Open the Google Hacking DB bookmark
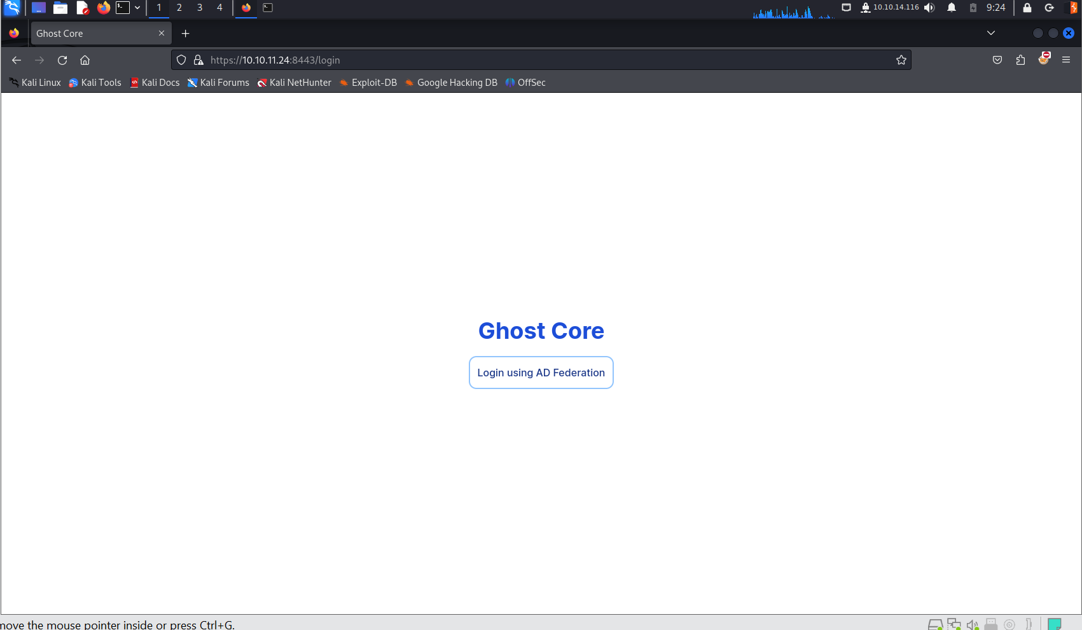Viewport: 1082px width, 630px height. click(x=451, y=83)
